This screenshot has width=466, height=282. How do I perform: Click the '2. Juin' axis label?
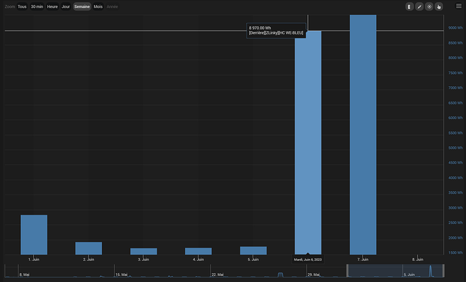click(x=88, y=260)
